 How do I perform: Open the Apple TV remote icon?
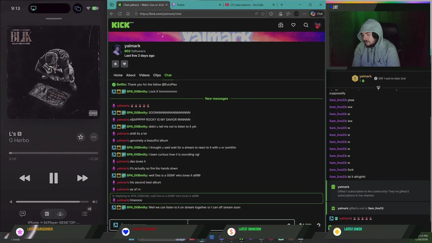tap(47, 214)
